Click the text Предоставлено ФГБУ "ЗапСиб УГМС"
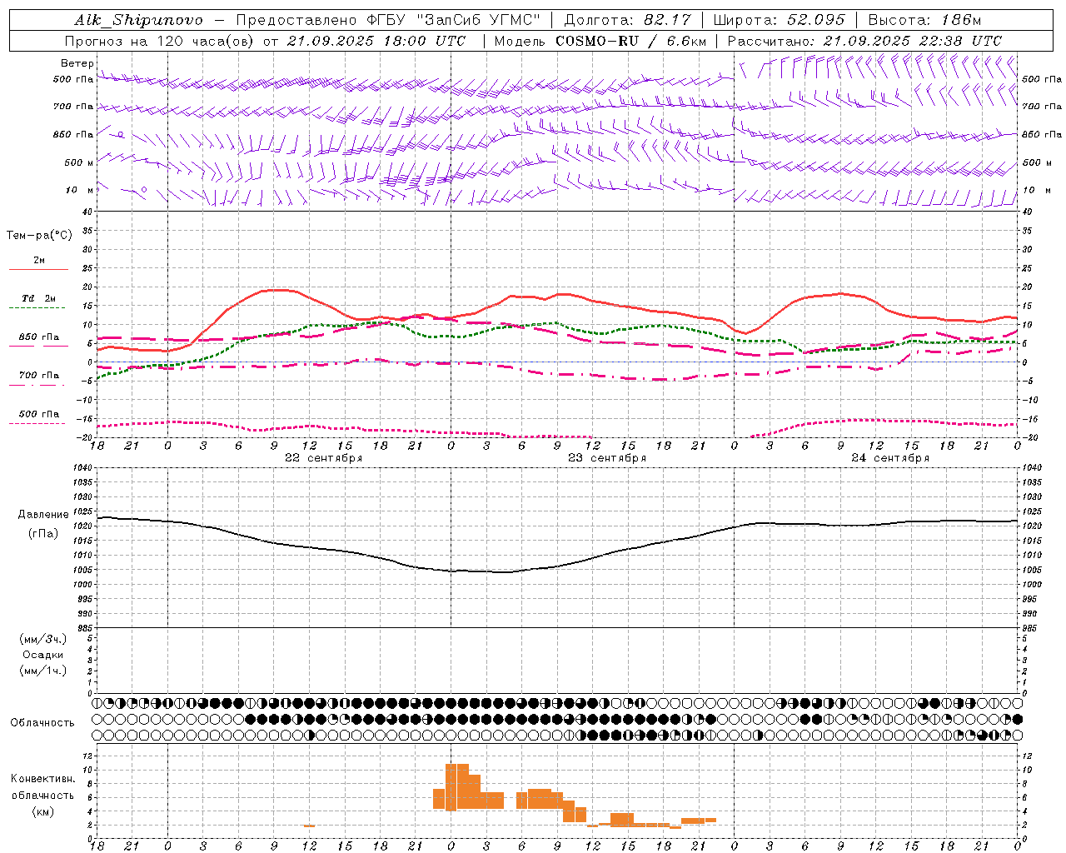 click(x=388, y=20)
